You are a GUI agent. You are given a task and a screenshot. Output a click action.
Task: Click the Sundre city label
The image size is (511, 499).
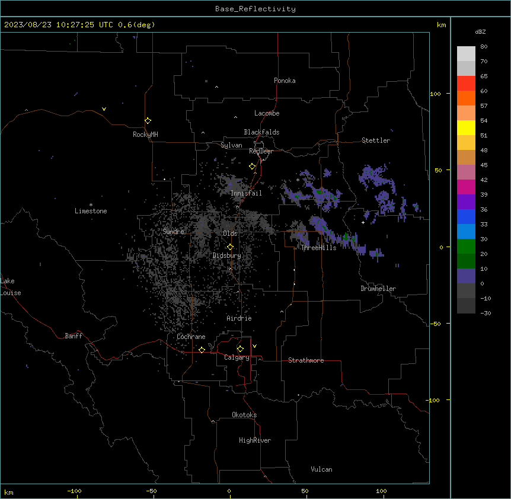(173, 232)
